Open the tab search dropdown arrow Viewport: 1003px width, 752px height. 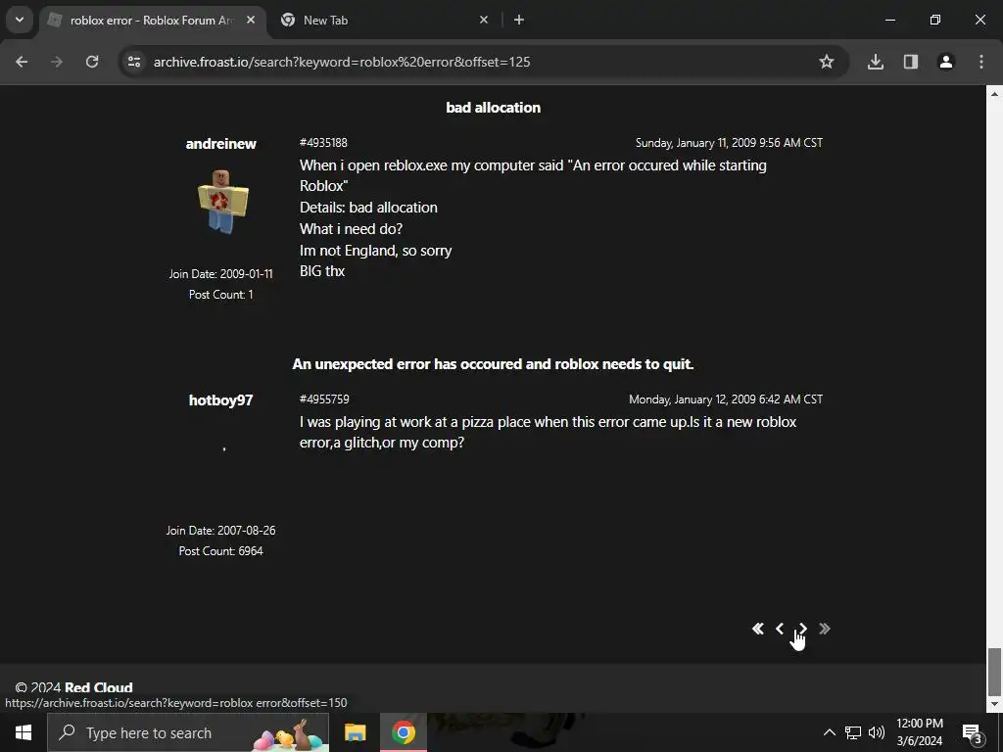(20, 20)
